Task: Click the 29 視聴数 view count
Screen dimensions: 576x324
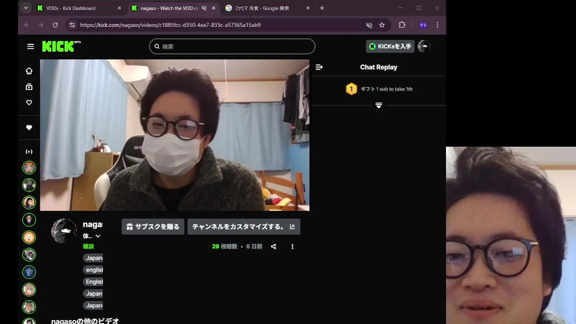Action: coord(225,247)
